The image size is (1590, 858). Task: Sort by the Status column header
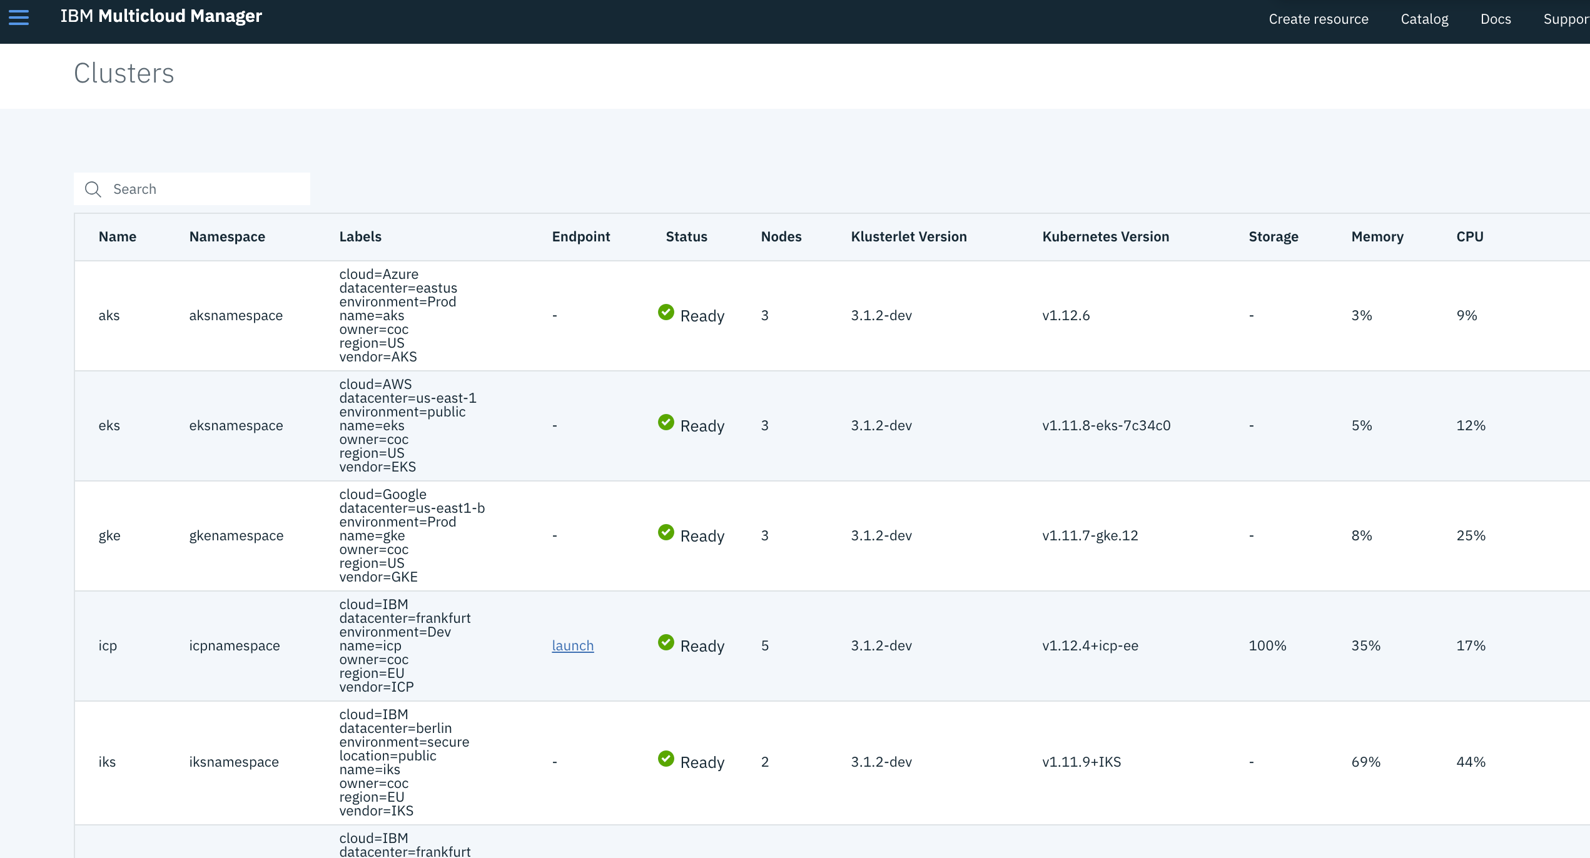686,236
